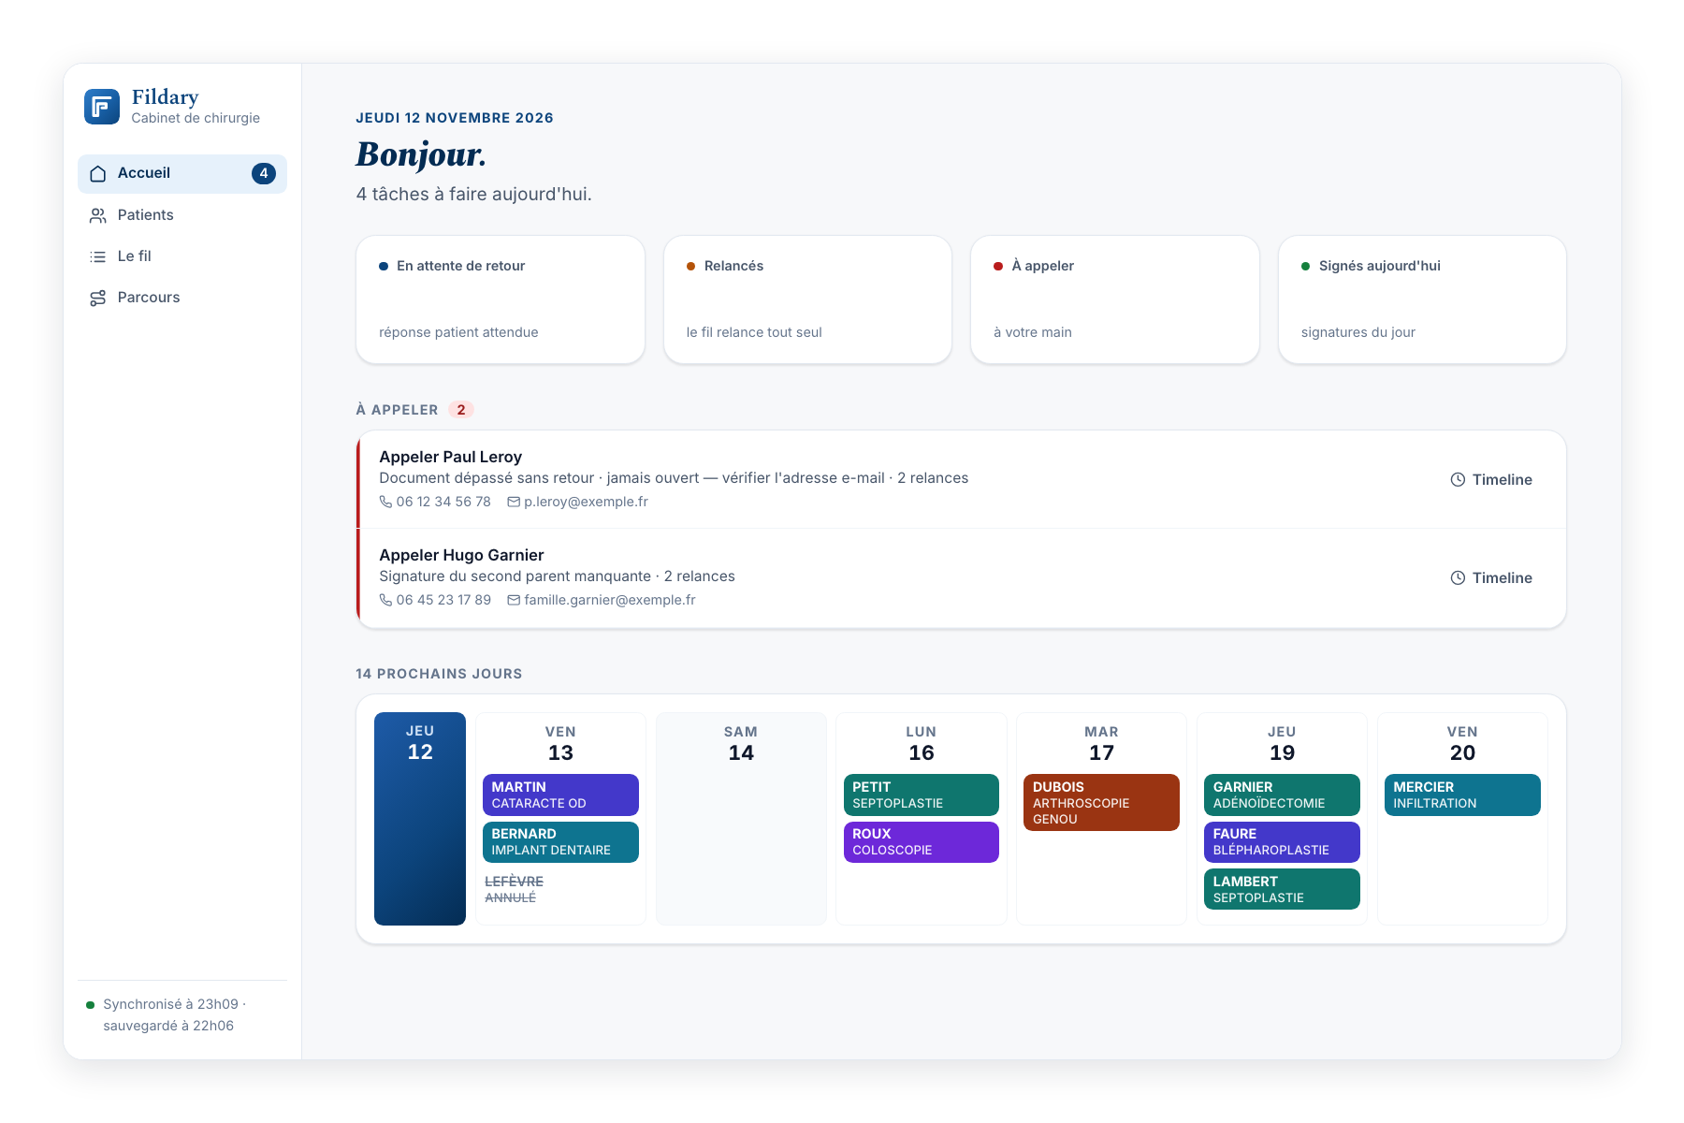Image resolution: width=1684 pixels, height=1123 pixels.
Task: Click the Fildary logo icon
Action: pos(102,107)
